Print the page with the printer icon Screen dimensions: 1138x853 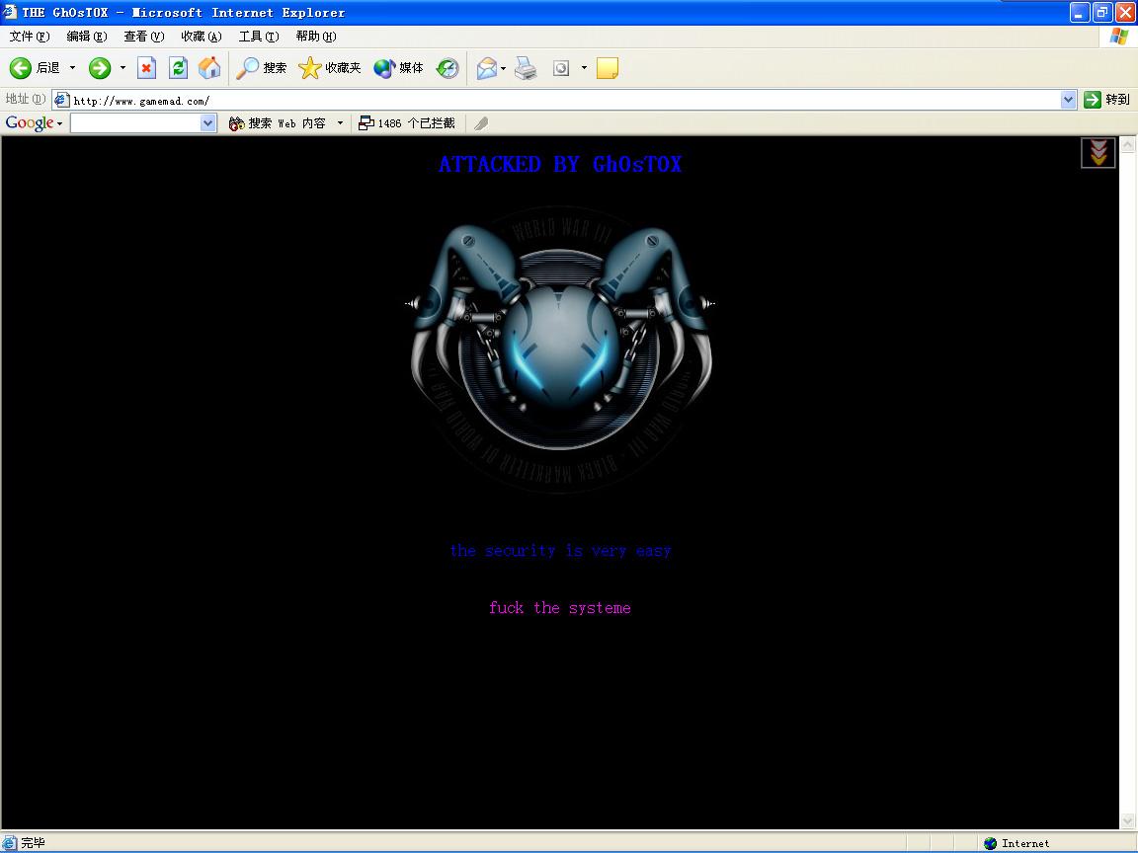pos(526,68)
